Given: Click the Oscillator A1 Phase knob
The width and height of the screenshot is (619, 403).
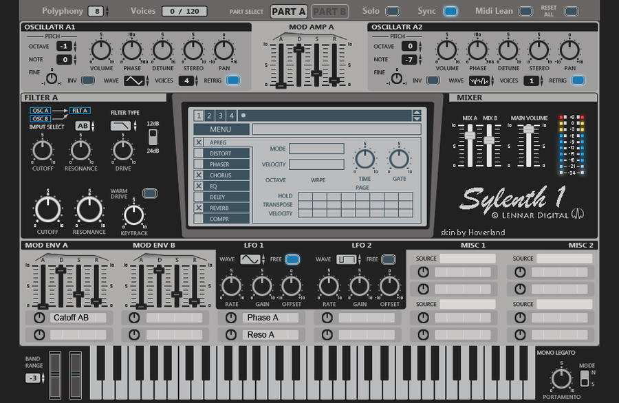Looking at the screenshot, I should (132, 50).
